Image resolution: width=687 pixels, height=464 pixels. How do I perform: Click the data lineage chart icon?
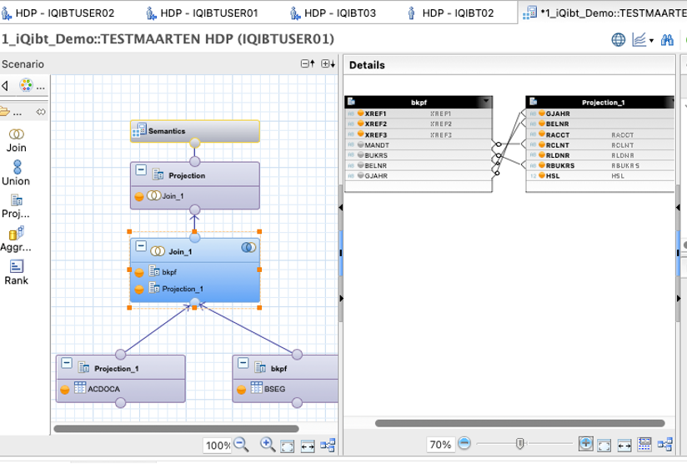(x=639, y=40)
